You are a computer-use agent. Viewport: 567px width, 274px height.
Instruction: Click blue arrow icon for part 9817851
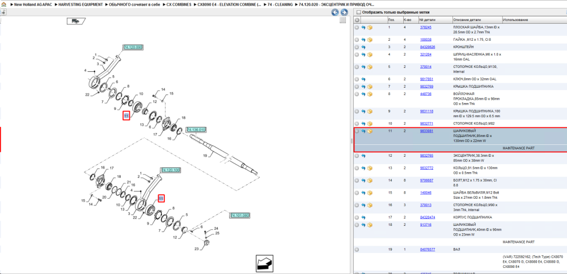point(363,79)
